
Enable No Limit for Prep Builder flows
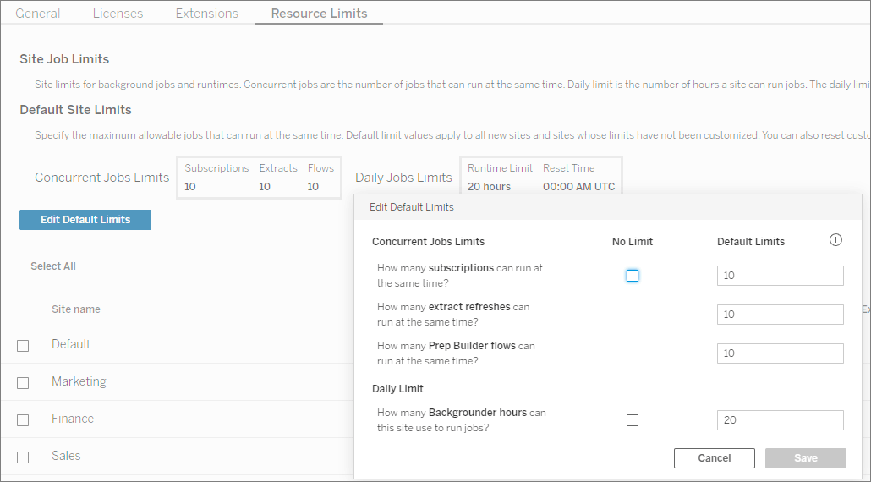[x=633, y=353]
